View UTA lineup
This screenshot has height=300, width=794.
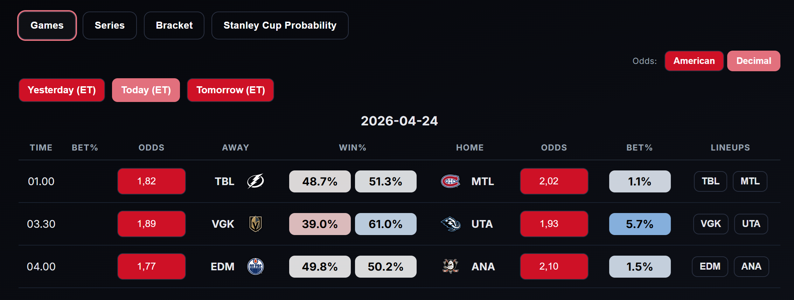click(751, 224)
